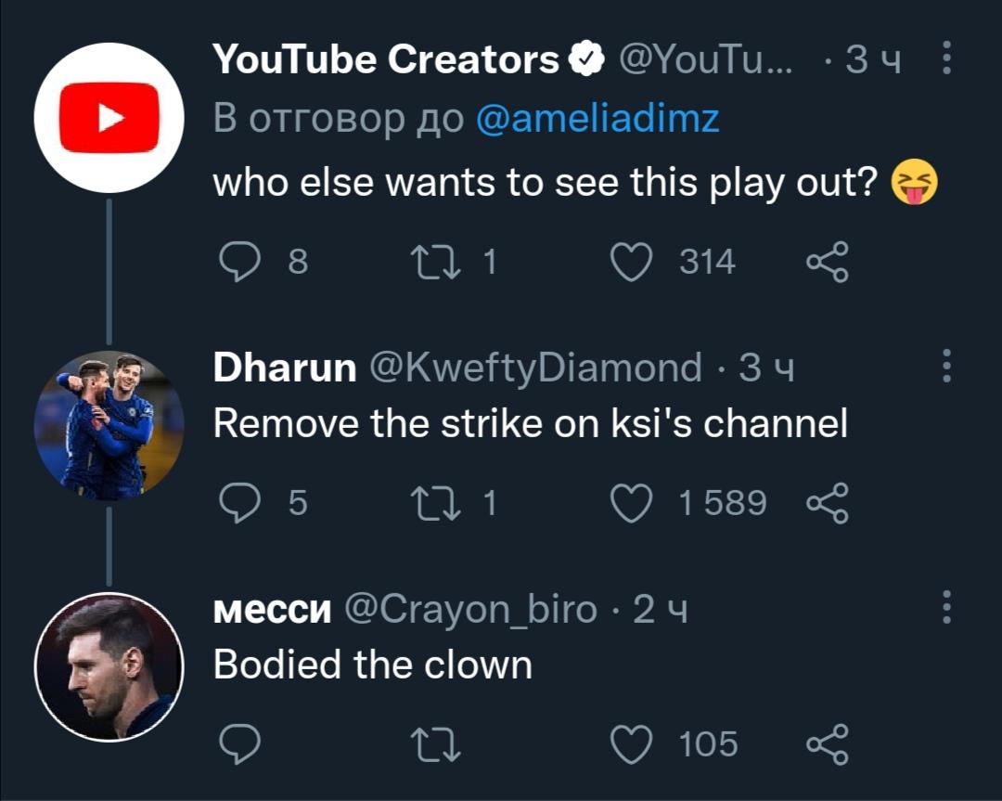
Task: Open the @ameliadimz profile link
Action: click(x=597, y=119)
